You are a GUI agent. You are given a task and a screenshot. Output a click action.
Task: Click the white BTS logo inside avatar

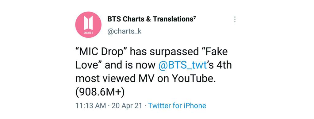88,23
